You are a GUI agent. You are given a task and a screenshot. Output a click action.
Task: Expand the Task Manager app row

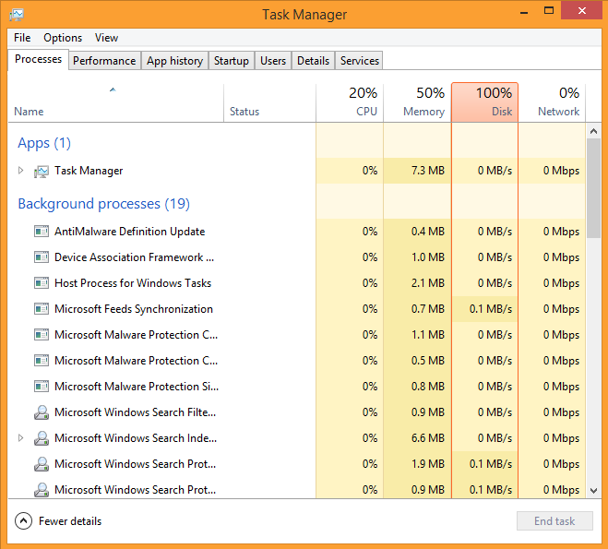21,170
